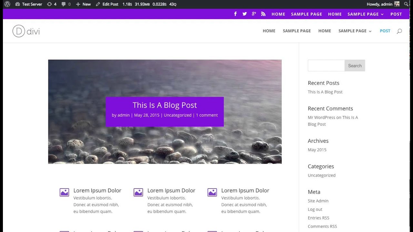Open the comments bubble showing 0
Image resolution: width=413 pixels, height=232 pixels.
coord(66,4)
